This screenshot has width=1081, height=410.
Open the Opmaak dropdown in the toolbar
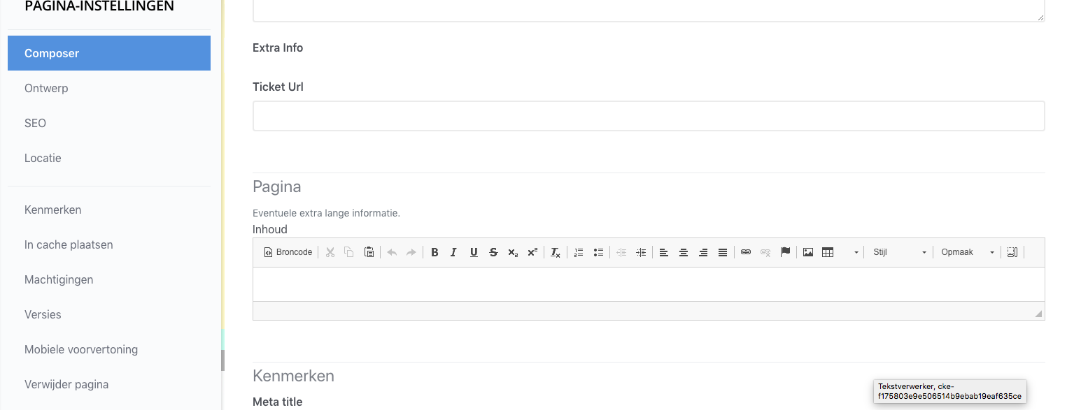click(967, 252)
